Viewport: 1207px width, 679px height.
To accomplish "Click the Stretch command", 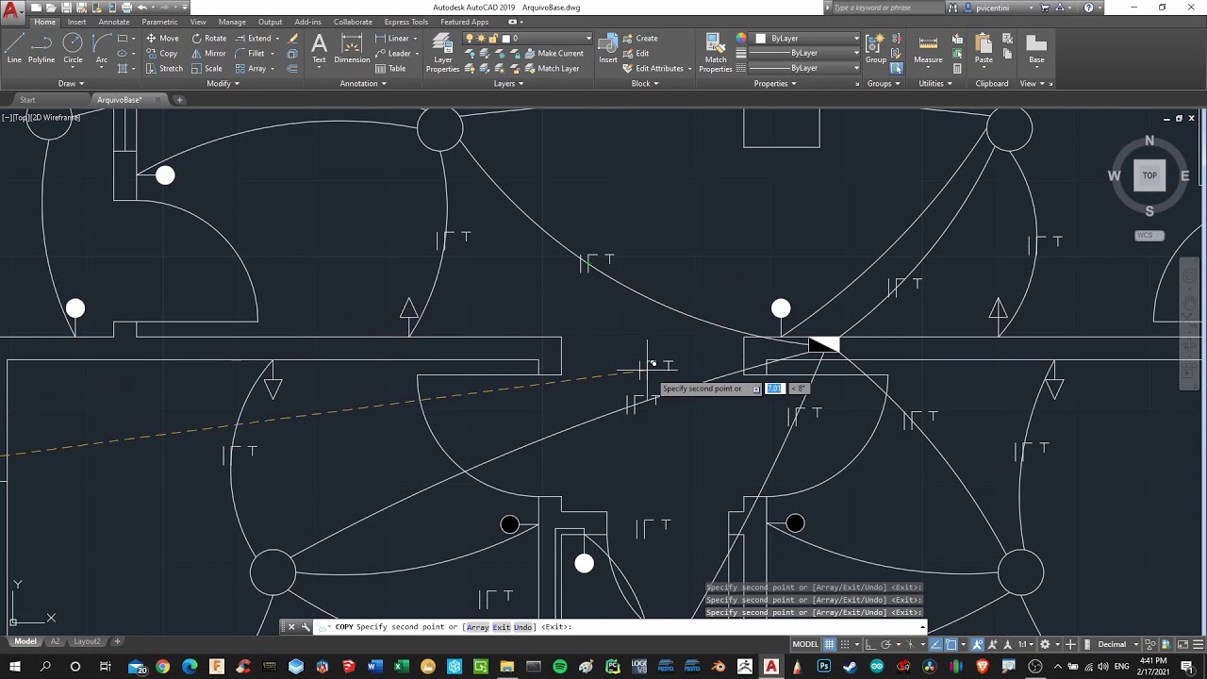I will pos(164,69).
